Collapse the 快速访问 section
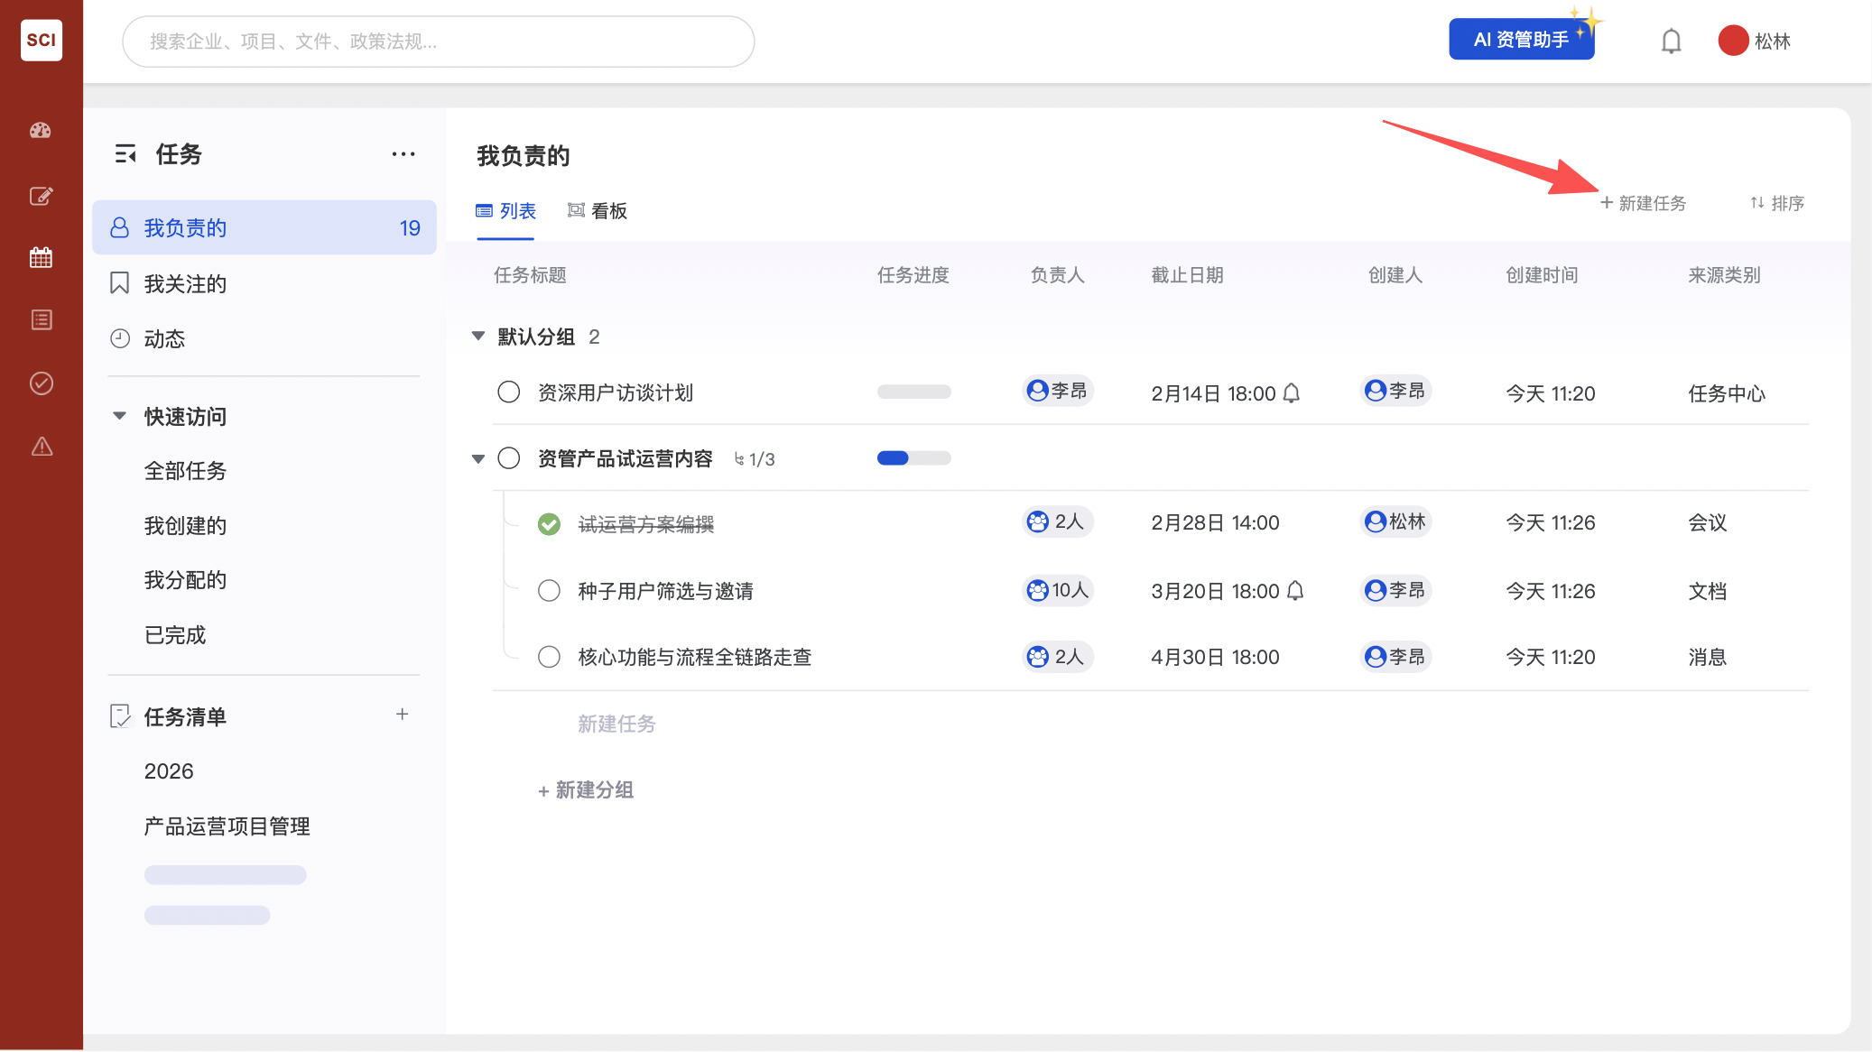 [x=119, y=416]
